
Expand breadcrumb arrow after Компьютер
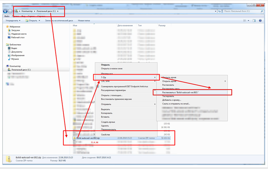tap(35, 11)
